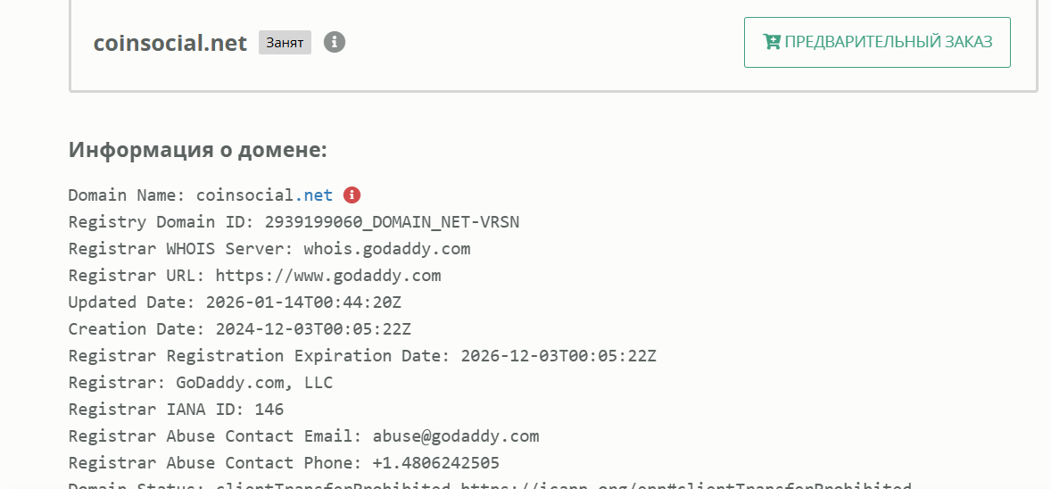Open the blue .net link

click(x=314, y=195)
